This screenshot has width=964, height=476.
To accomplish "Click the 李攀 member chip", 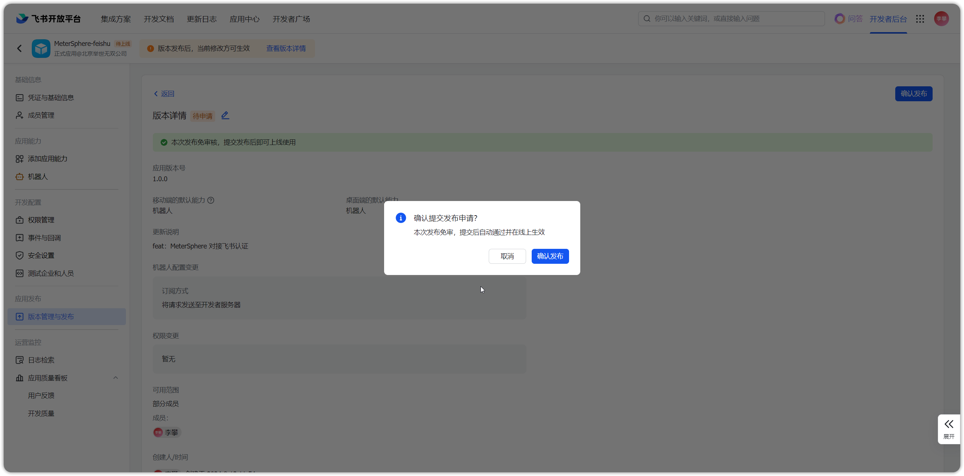I will click(x=167, y=433).
